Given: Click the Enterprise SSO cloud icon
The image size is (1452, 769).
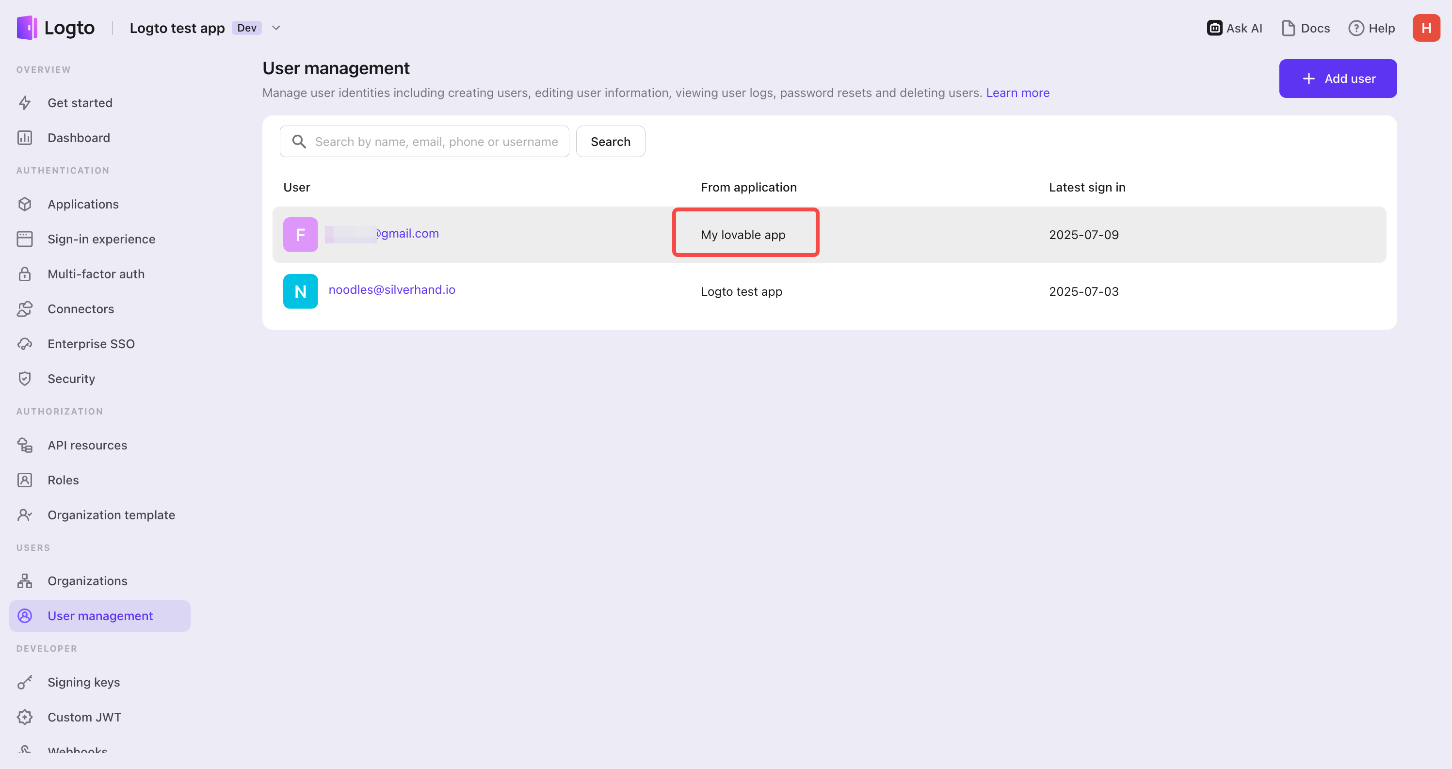Looking at the screenshot, I should 25,344.
